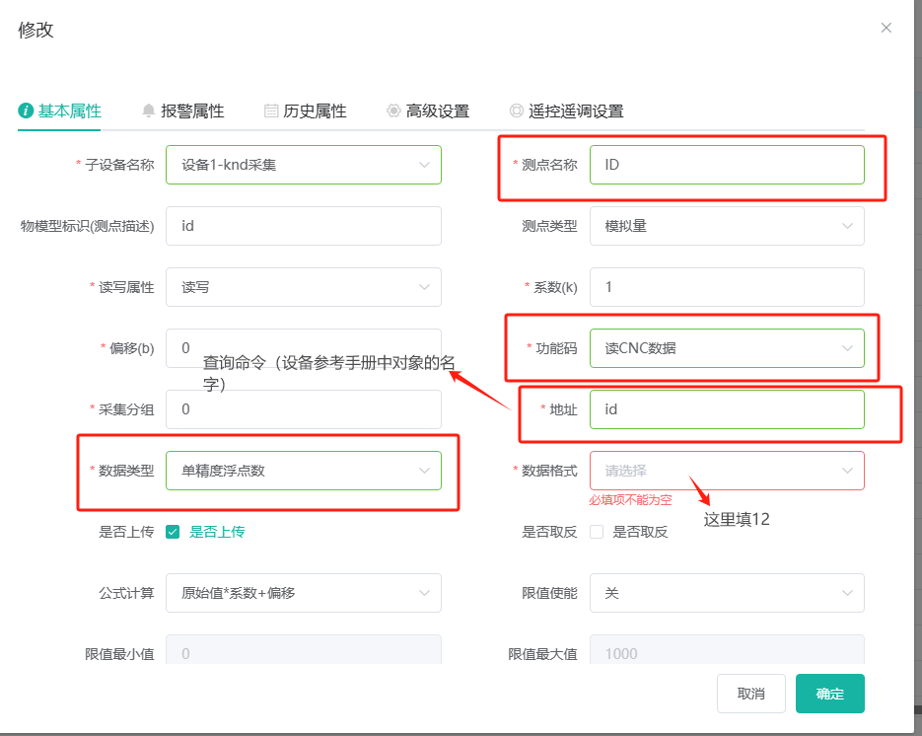Screen dimensions: 922x736
Task: Close the 修改 dialog with X icon
Action: 887,28
